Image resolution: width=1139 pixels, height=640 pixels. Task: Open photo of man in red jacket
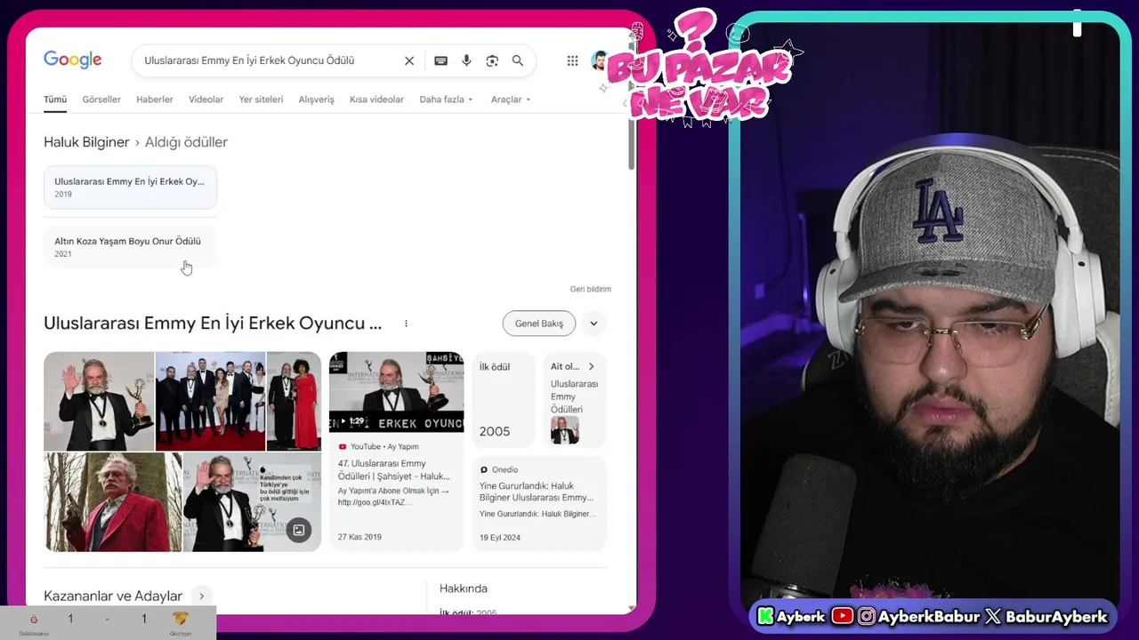click(x=113, y=502)
